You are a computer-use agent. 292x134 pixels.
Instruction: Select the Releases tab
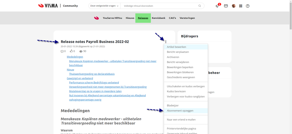tap(143, 18)
